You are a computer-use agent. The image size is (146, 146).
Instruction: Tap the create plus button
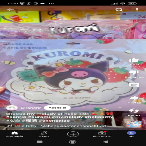point(73,134)
